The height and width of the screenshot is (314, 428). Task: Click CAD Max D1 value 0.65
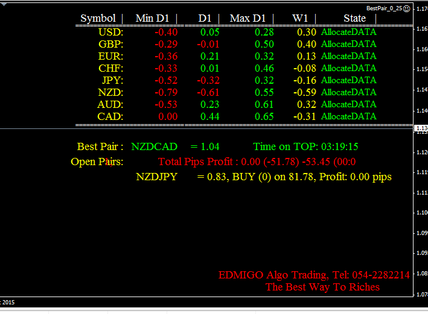click(x=264, y=116)
